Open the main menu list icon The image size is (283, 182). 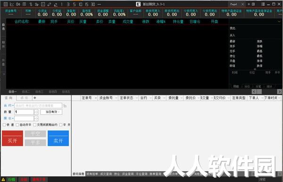263,4
